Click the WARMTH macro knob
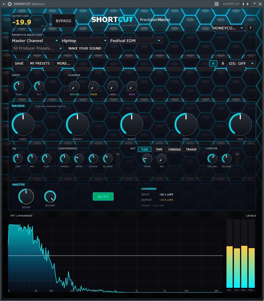 point(77,124)
